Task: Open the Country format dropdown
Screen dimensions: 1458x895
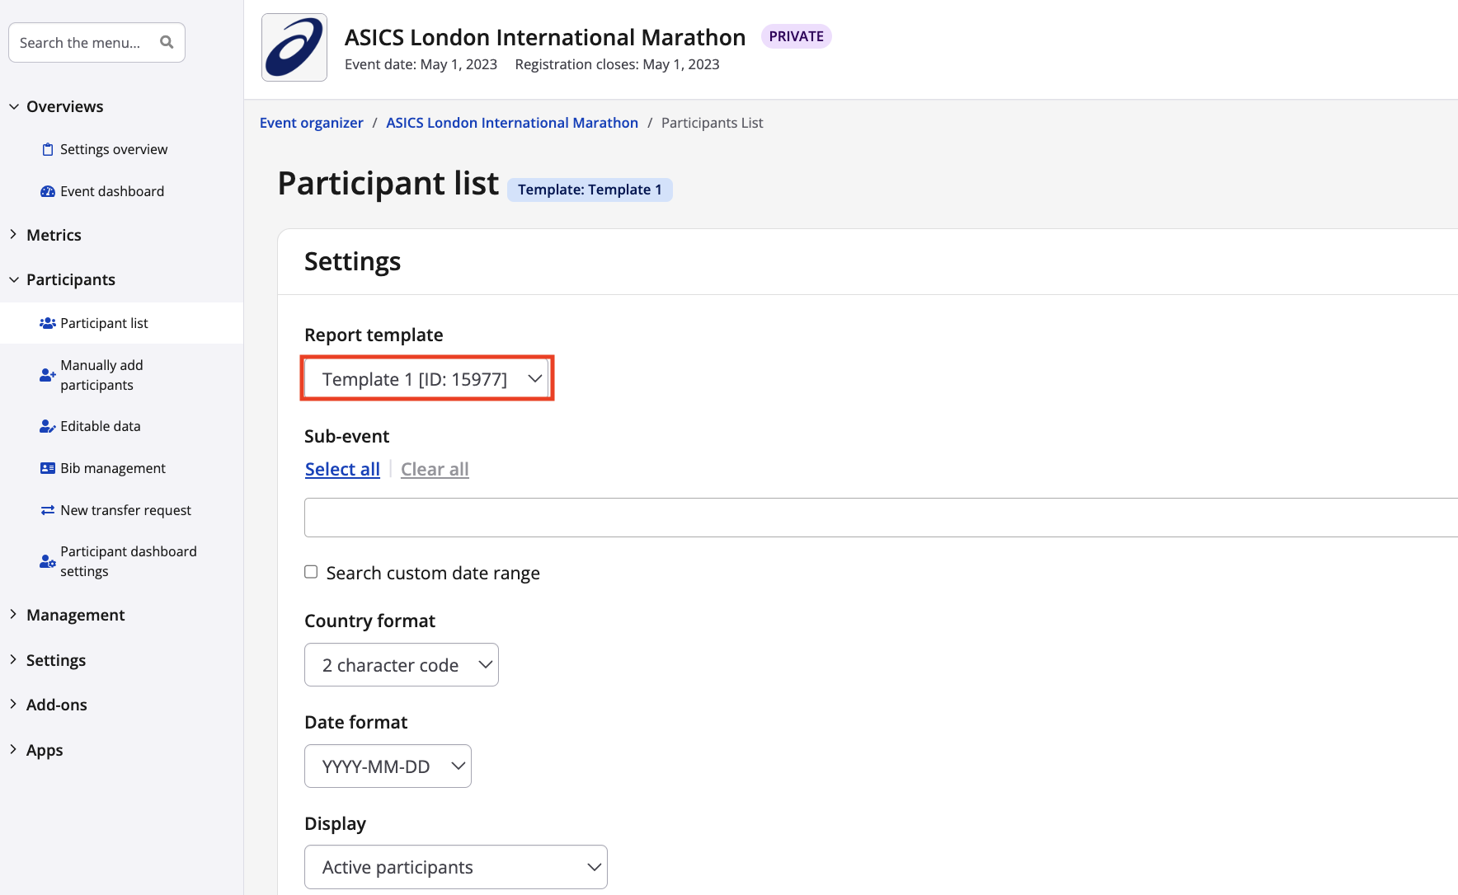Action: pyautogui.click(x=402, y=665)
